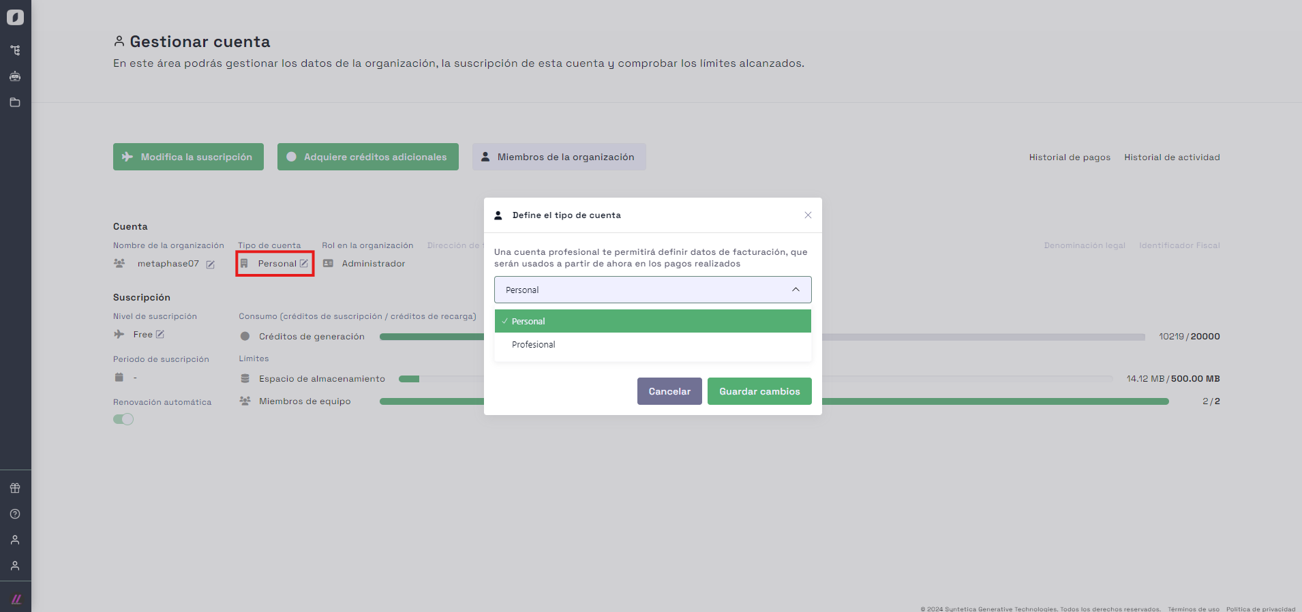This screenshot has width=1302, height=612.
Task: Click the Guardar cambios button
Action: tap(759, 391)
